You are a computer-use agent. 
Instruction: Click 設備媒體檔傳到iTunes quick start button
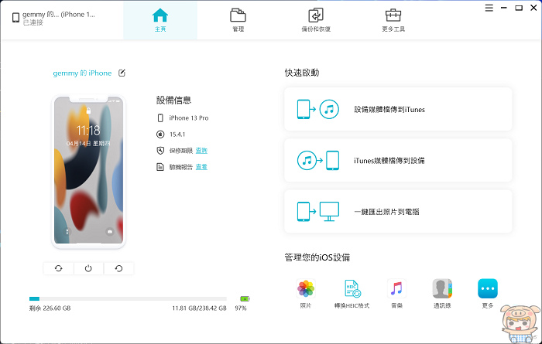(398, 109)
